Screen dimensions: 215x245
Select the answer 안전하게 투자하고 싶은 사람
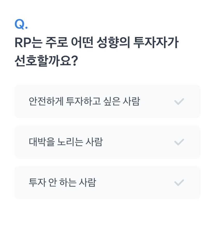click(84, 101)
